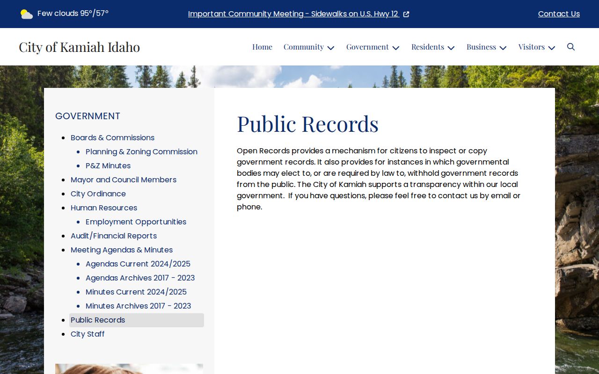Open the Contact Us link
This screenshot has width=599, height=374.
[x=559, y=14]
